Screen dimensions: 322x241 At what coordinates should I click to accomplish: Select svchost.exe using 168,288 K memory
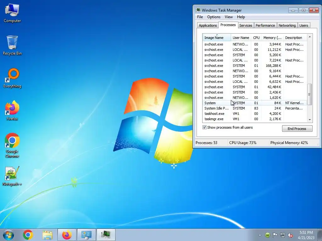click(x=255, y=66)
